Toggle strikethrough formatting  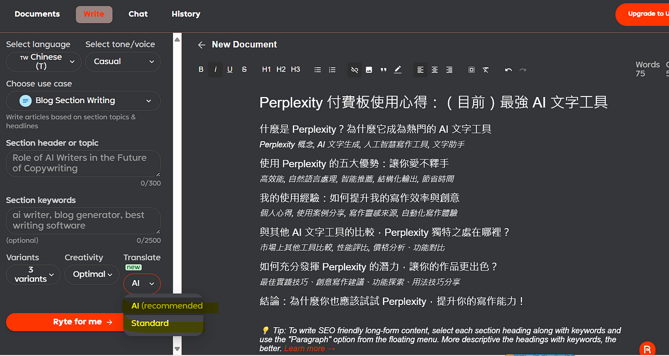click(244, 69)
